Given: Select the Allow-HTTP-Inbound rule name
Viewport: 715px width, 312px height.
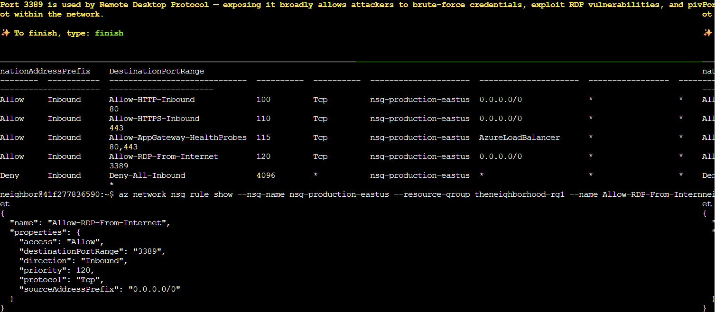Looking at the screenshot, I should [x=152, y=100].
